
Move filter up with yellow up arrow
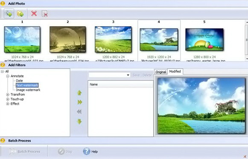(79, 93)
